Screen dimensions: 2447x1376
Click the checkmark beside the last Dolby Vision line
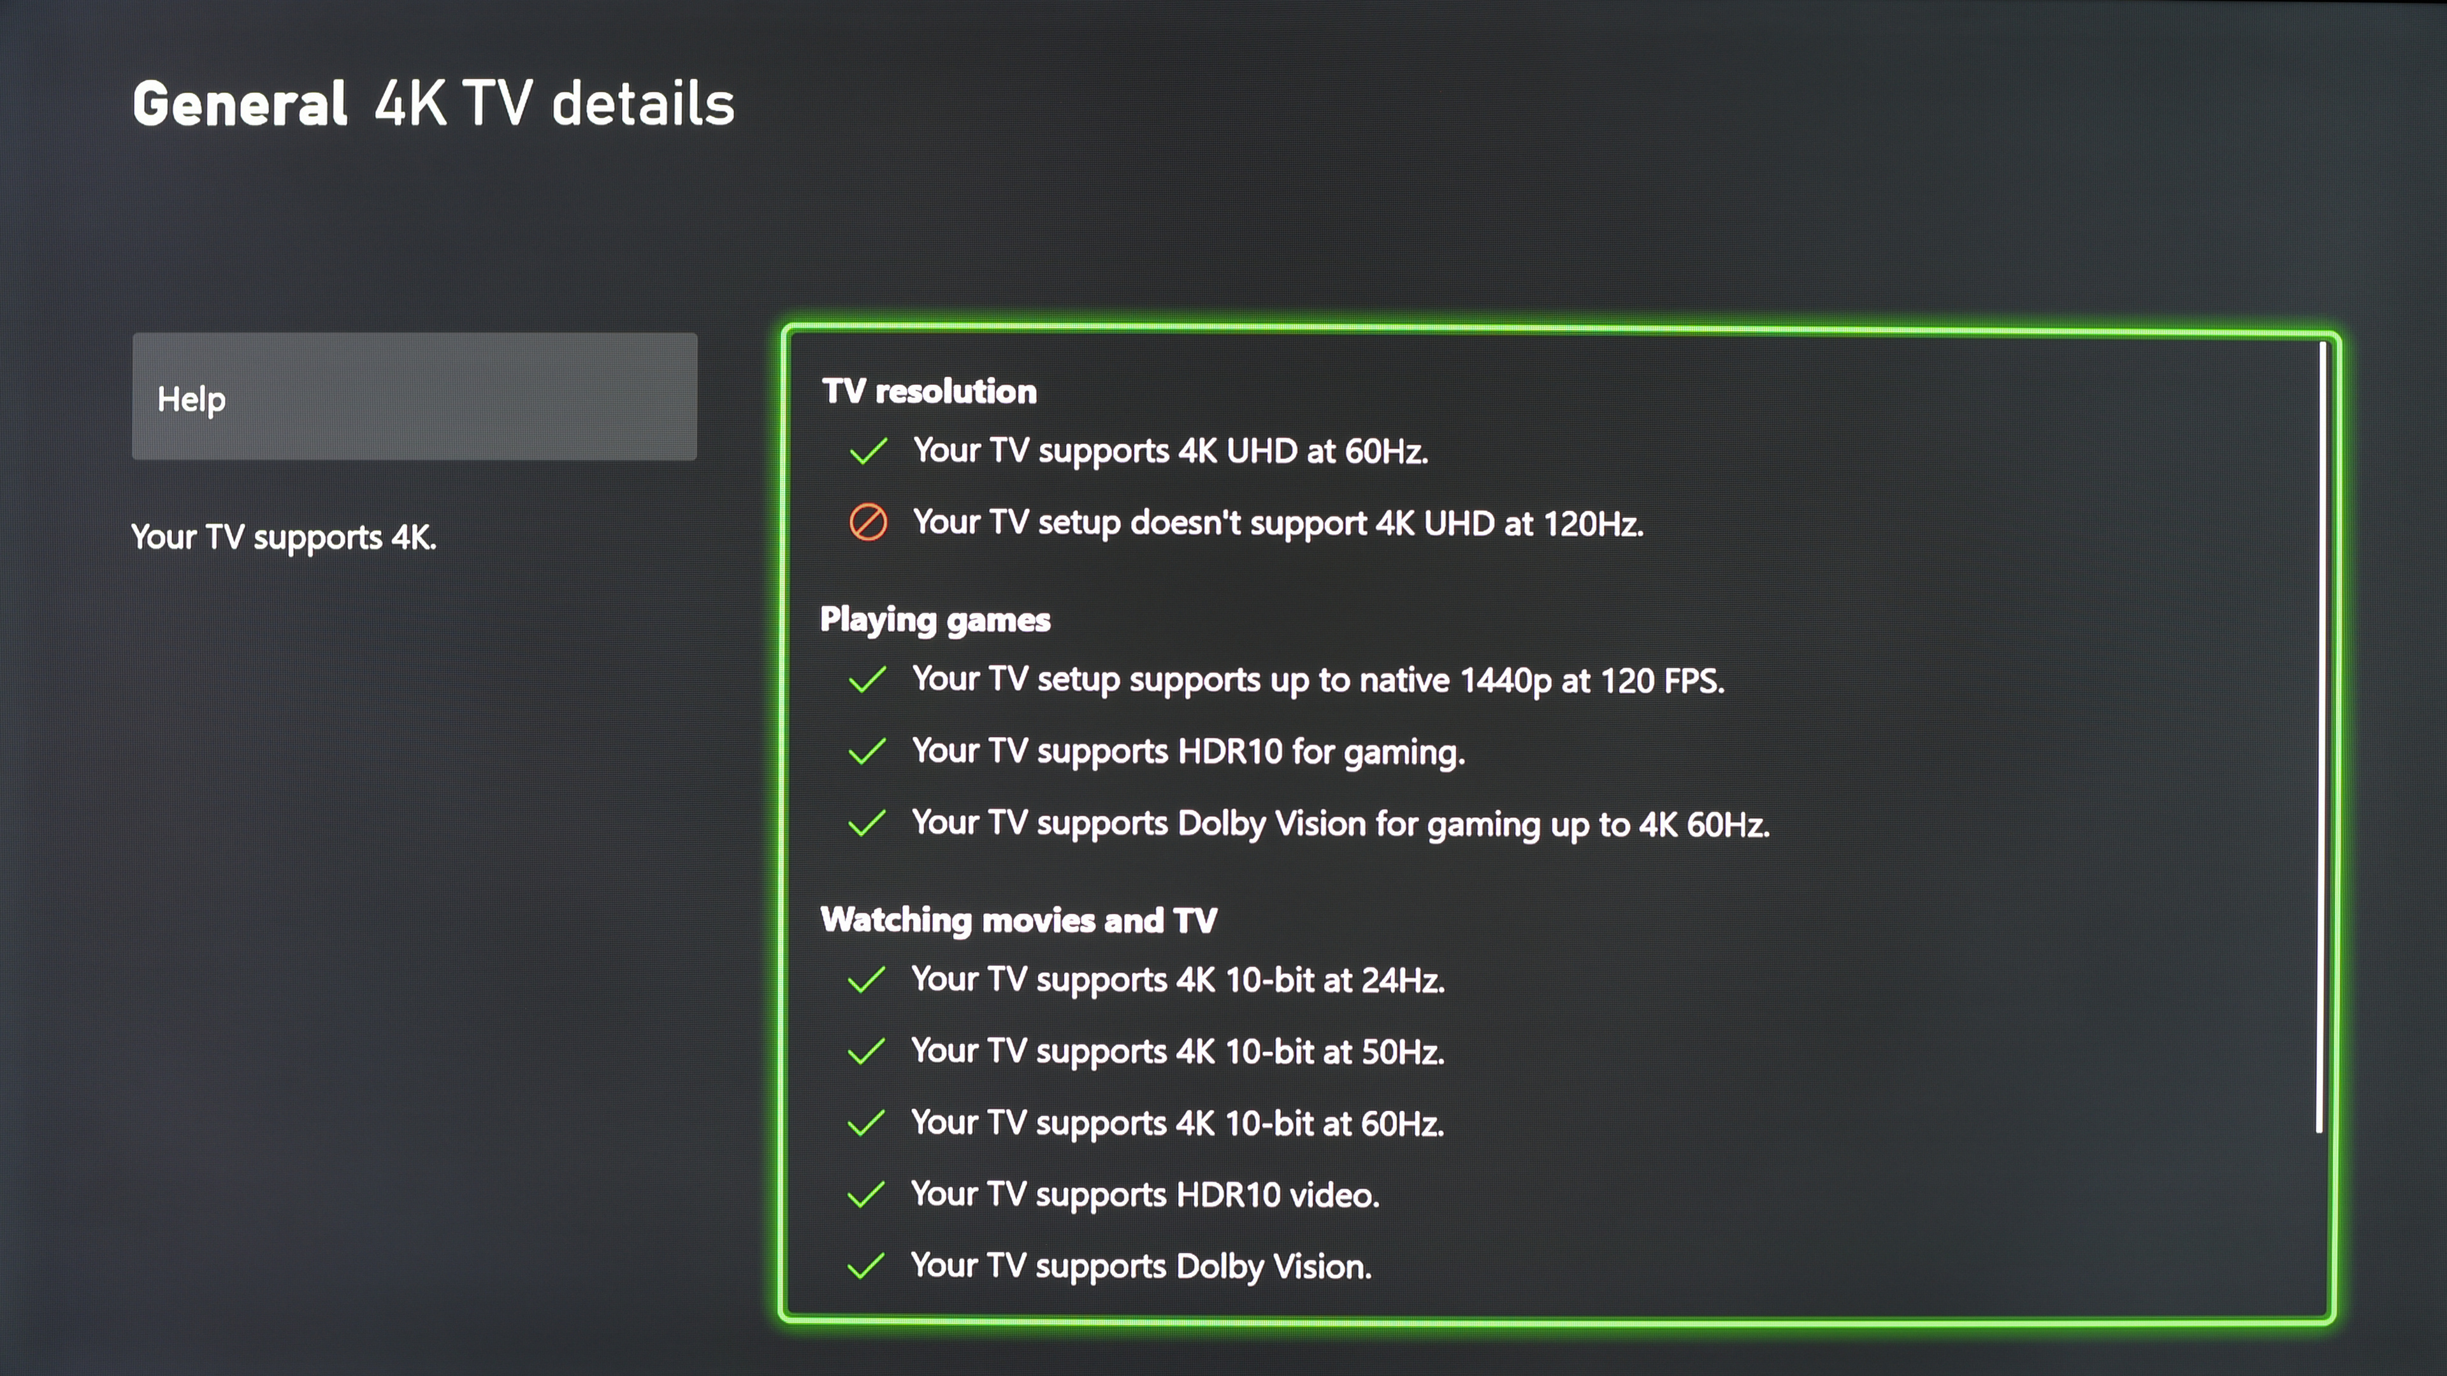tap(865, 1267)
